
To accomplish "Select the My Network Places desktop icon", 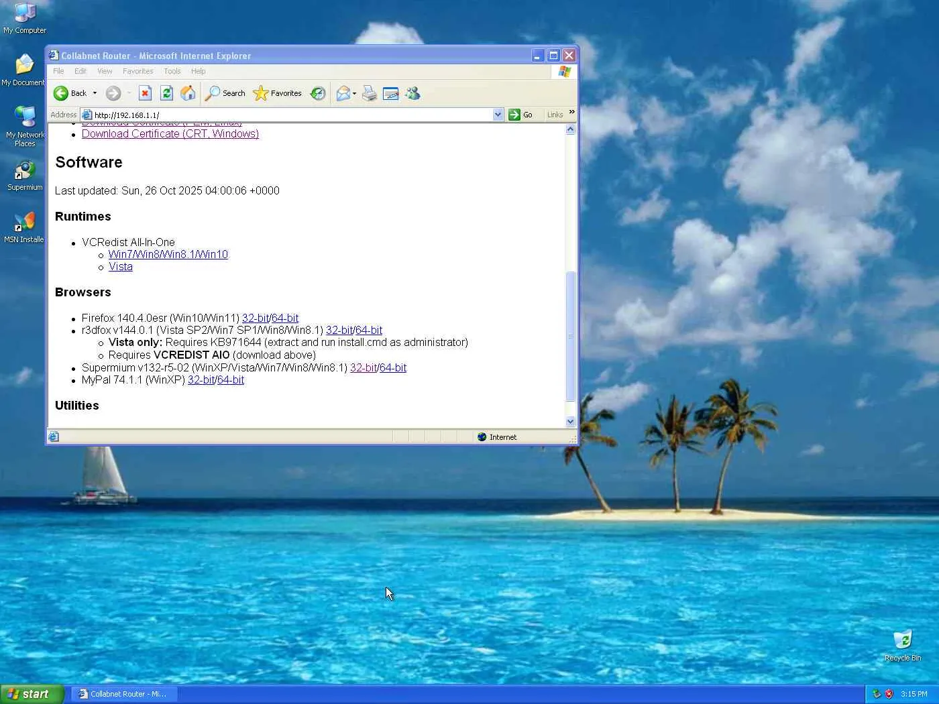I will (x=25, y=126).
